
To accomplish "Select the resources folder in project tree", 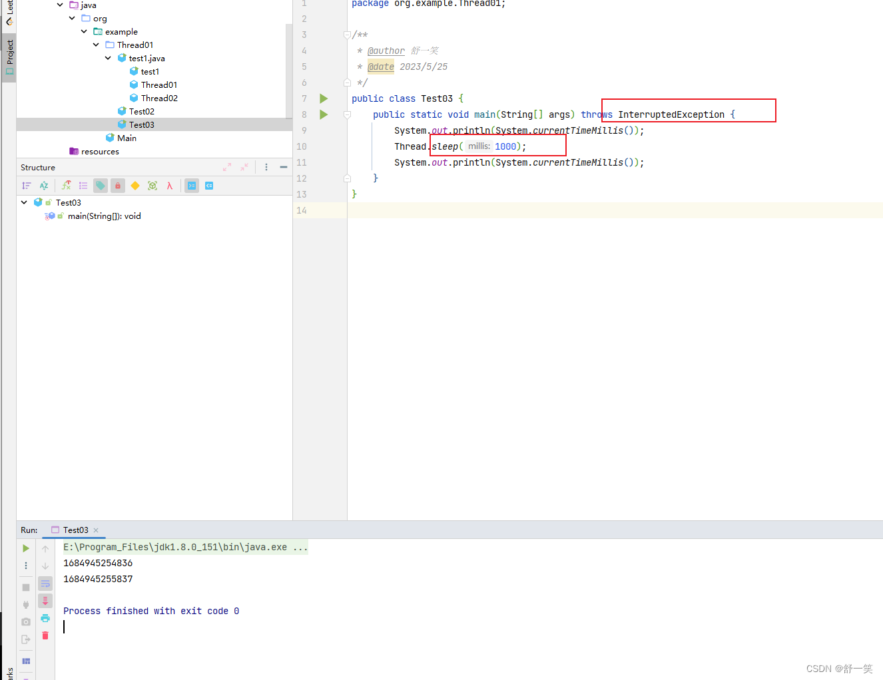I will 100,151.
